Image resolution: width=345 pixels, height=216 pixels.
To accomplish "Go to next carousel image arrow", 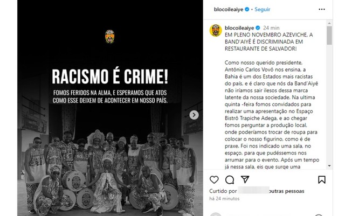I will [194, 115].
